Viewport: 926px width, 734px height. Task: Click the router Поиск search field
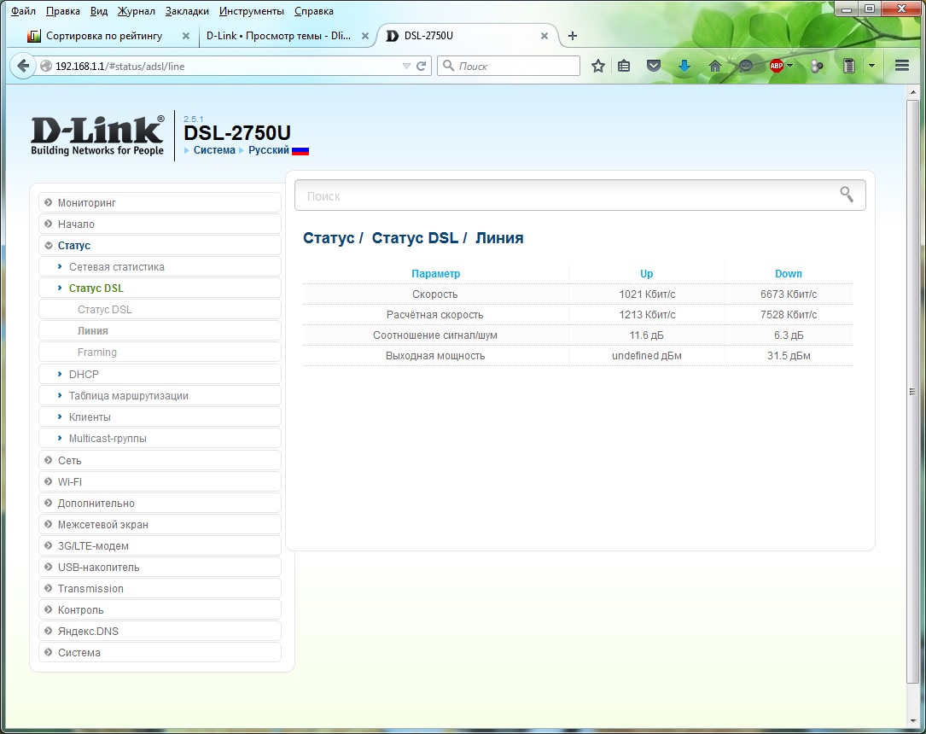[x=563, y=196]
